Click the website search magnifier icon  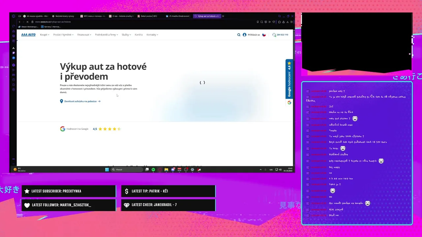[x=239, y=35]
